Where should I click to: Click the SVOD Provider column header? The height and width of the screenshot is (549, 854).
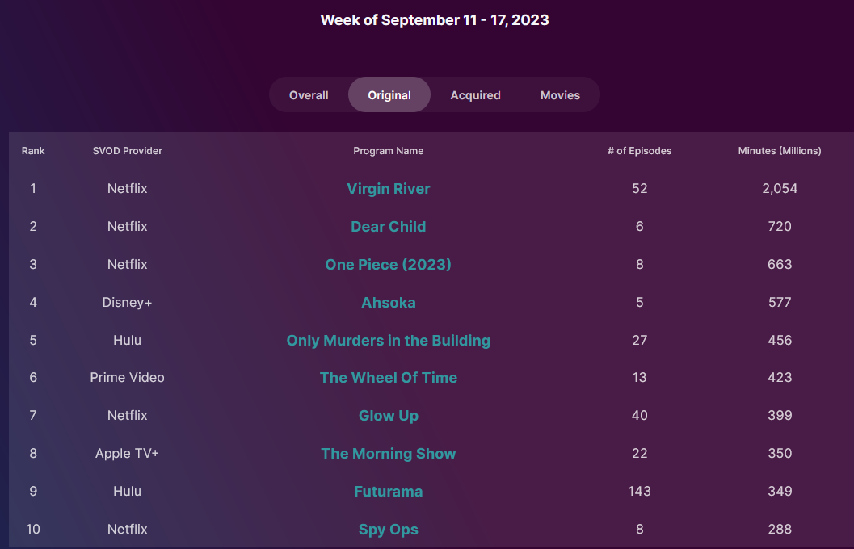pyautogui.click(x=128, y=151)
